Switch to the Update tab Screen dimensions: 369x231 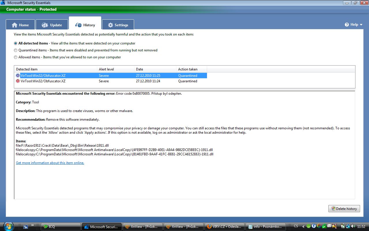pos(52,25)
